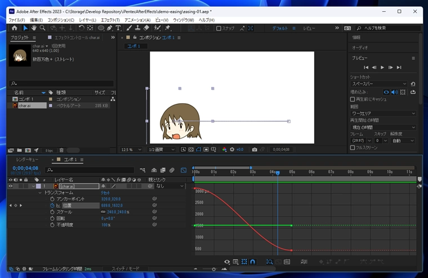
Task: Collapse the char.ai layer twirl arrow
Action: (33, 186)
